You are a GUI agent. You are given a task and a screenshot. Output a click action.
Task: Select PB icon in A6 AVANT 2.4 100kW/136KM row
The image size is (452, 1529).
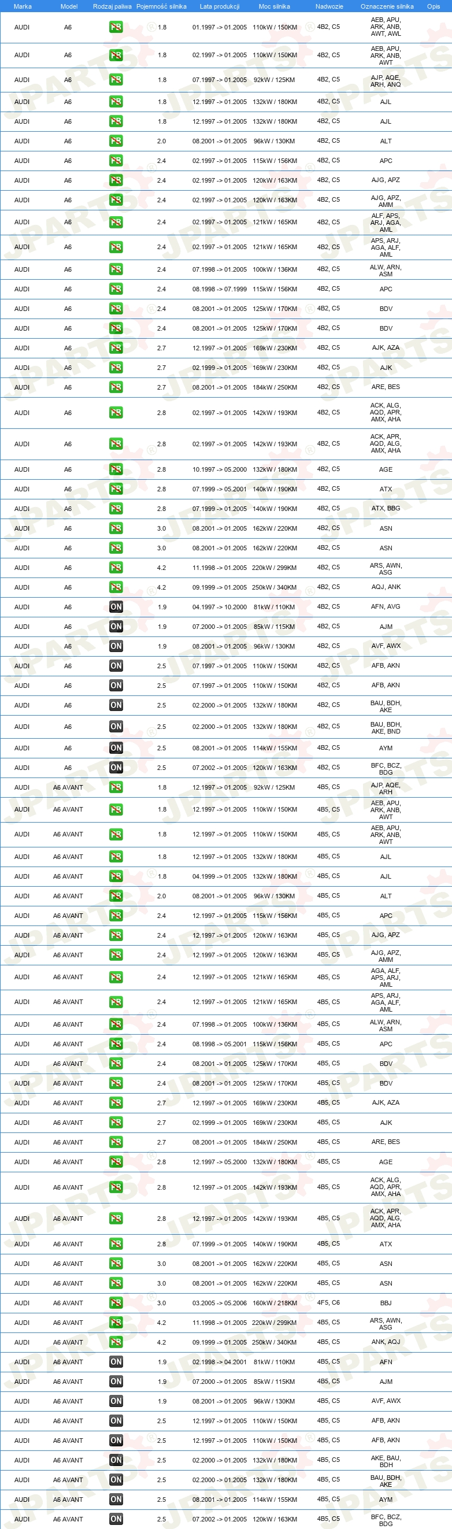(116, 1024)
